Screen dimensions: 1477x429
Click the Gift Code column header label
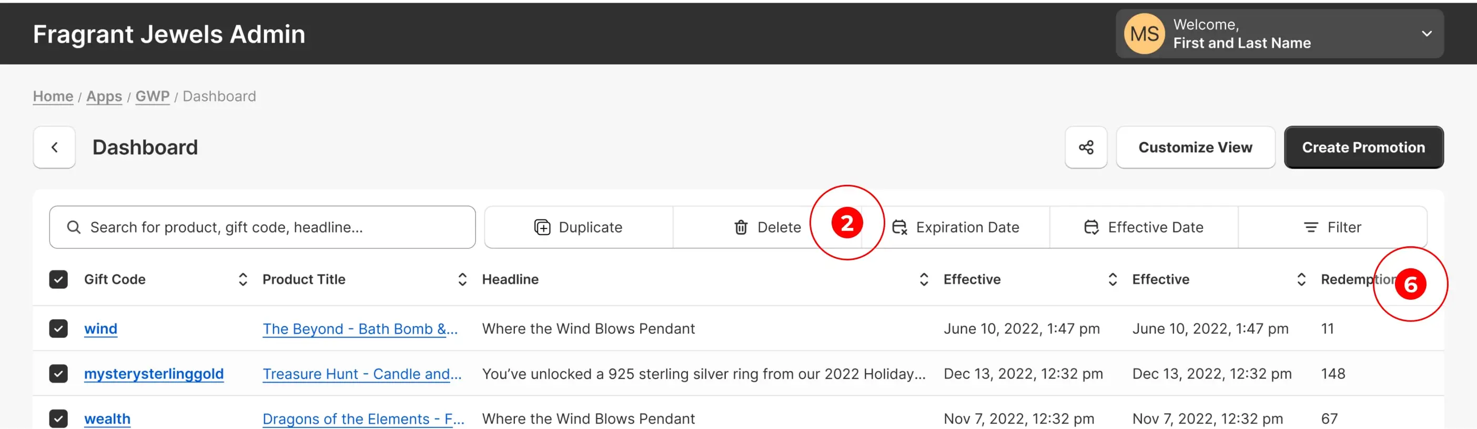click(115, 279)
